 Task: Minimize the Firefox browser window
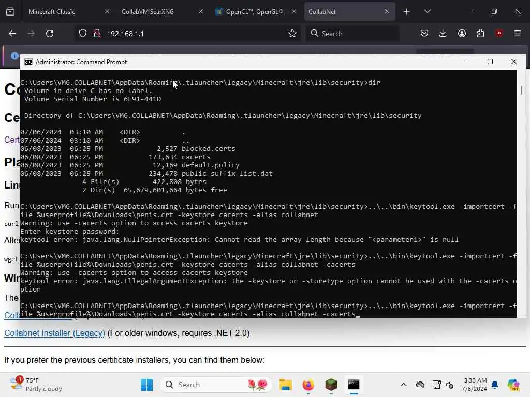coord(470,11)
